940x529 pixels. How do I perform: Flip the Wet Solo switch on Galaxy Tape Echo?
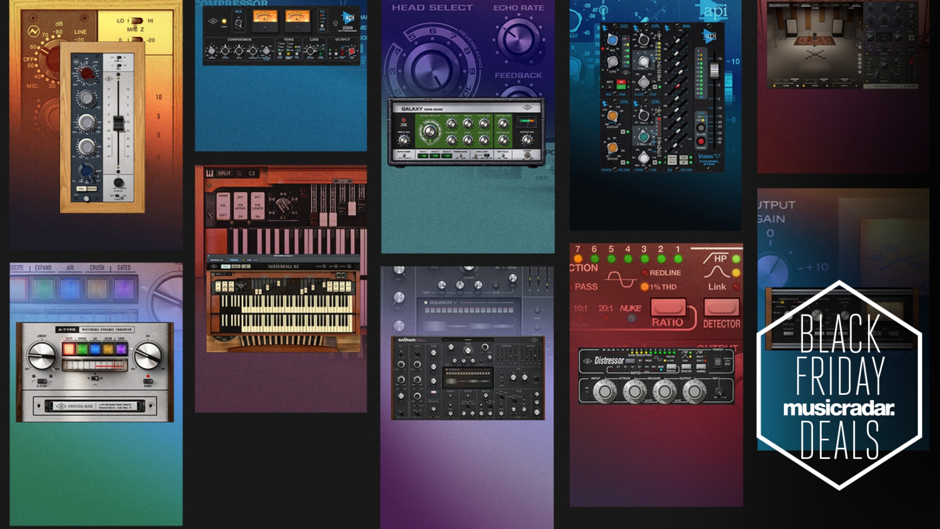tap(503, 155)
